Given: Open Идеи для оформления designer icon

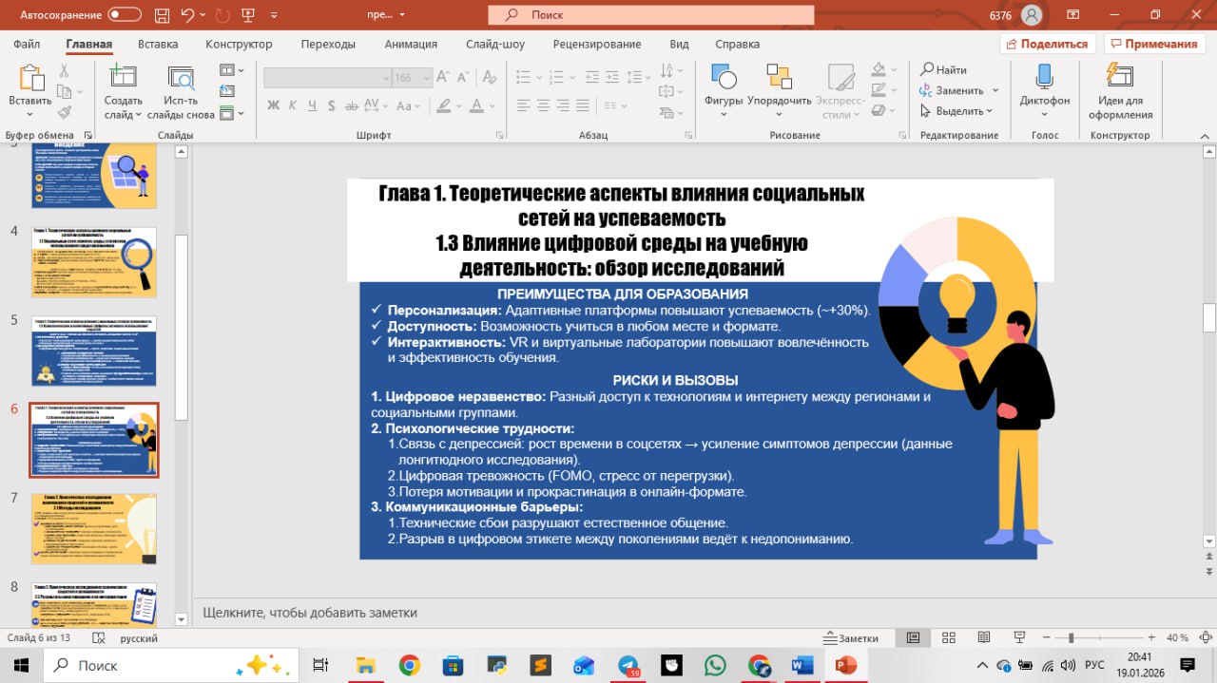Looking at the screenshot, I should pos(1120,77).
